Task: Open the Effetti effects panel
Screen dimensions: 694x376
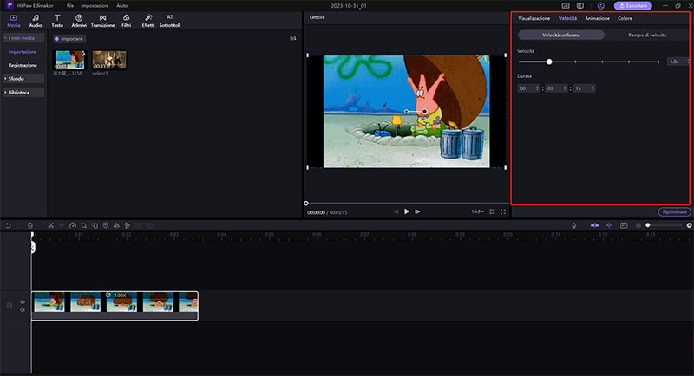Action: pos(147,21)
